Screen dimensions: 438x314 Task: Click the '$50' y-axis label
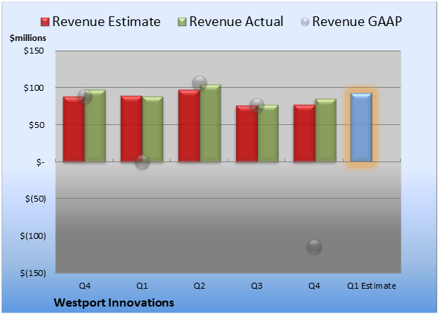(36, 125)
